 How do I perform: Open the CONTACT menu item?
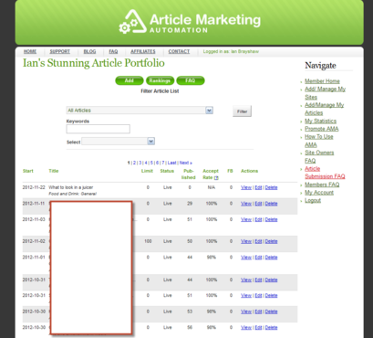click(179, 51)
